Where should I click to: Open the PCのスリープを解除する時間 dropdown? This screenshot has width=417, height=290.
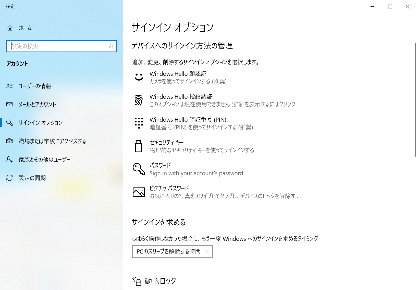(x=173, y=251)
